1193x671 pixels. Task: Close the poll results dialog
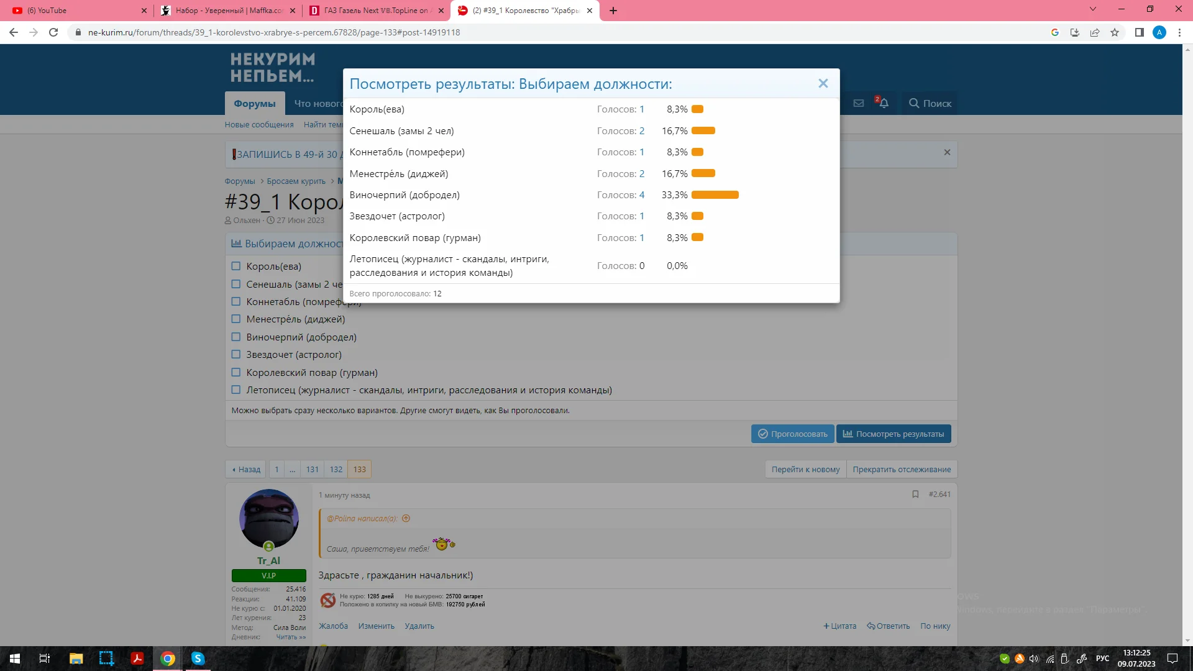point(823,83)
